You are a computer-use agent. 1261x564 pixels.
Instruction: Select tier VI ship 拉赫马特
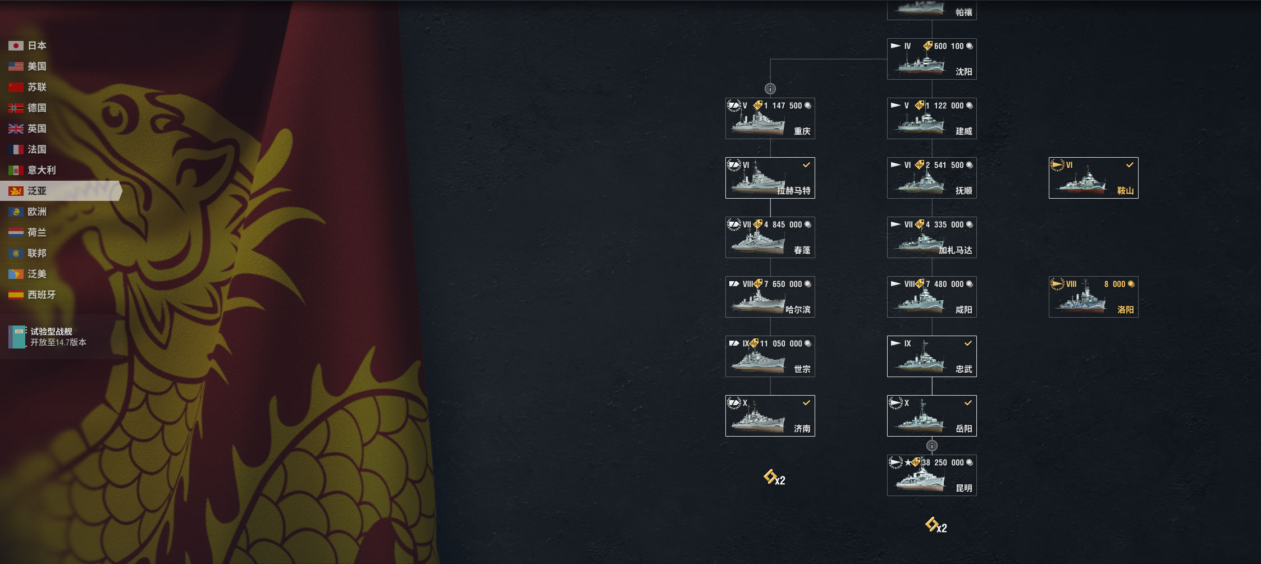770,178
